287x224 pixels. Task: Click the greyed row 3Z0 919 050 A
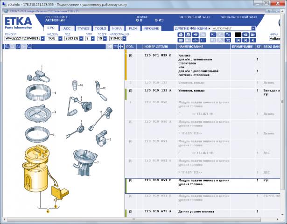tap(202, 129)
